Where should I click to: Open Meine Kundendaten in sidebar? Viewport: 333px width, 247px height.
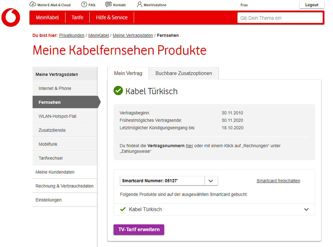click(65, 172)
